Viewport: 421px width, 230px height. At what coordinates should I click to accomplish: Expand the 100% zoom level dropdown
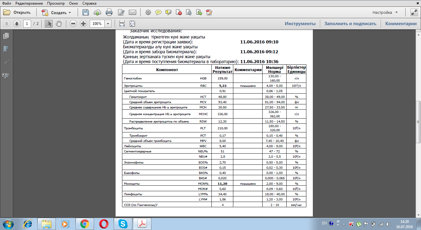[108, 24]
